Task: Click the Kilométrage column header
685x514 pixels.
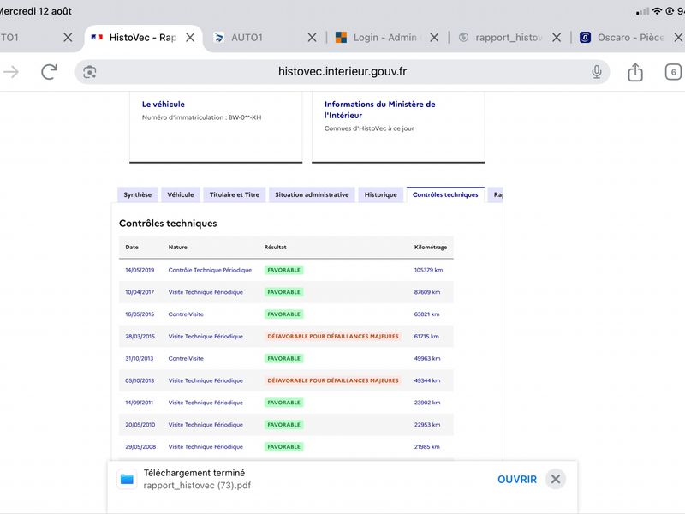Action: (431, 247)
